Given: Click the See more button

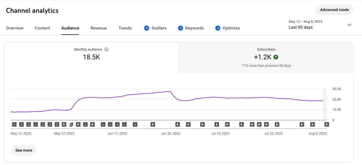Looking at the screenshot, I should (24, 150).
